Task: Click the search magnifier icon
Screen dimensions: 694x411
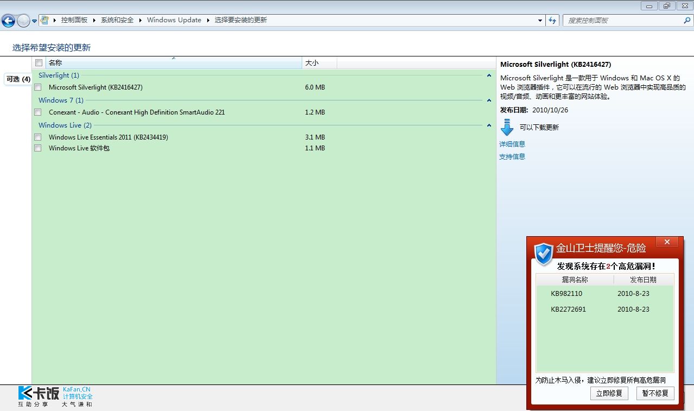Action: [x=687, y=21]
